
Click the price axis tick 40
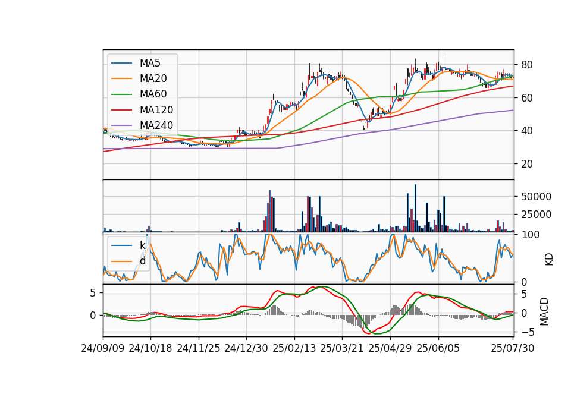point(527,131)
